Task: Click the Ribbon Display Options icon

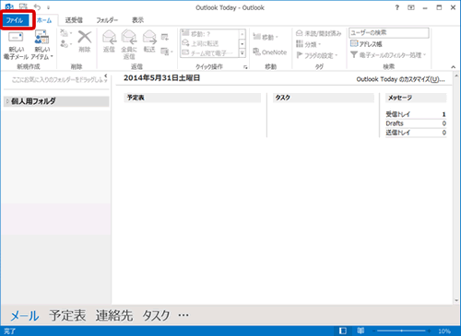Action: pyautogui.click(x=411, y=7)
